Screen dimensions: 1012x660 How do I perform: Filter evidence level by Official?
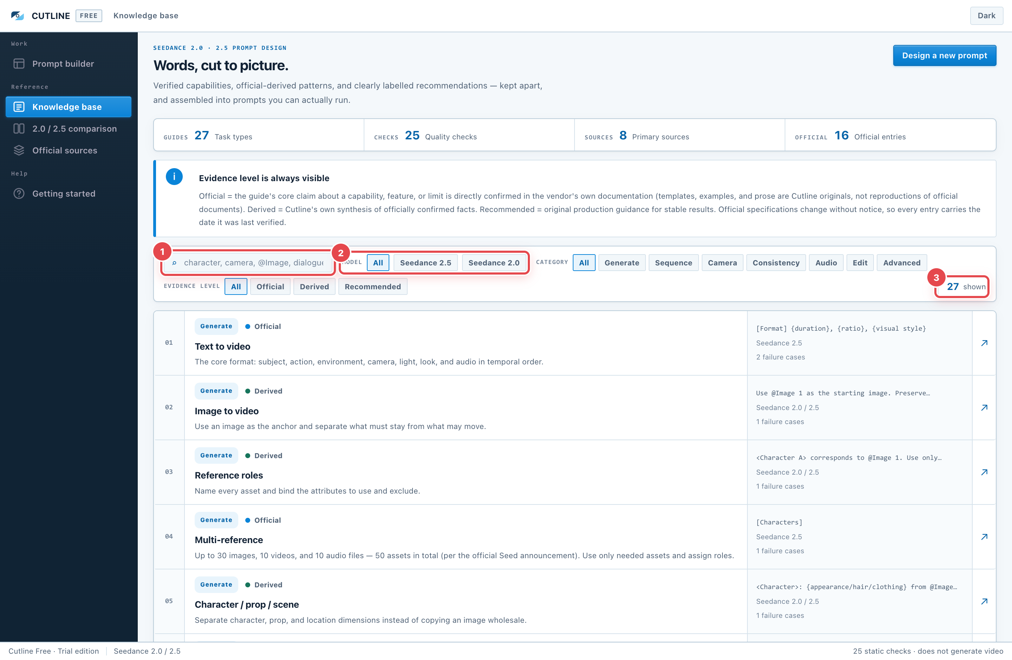[x=270, y=287]
